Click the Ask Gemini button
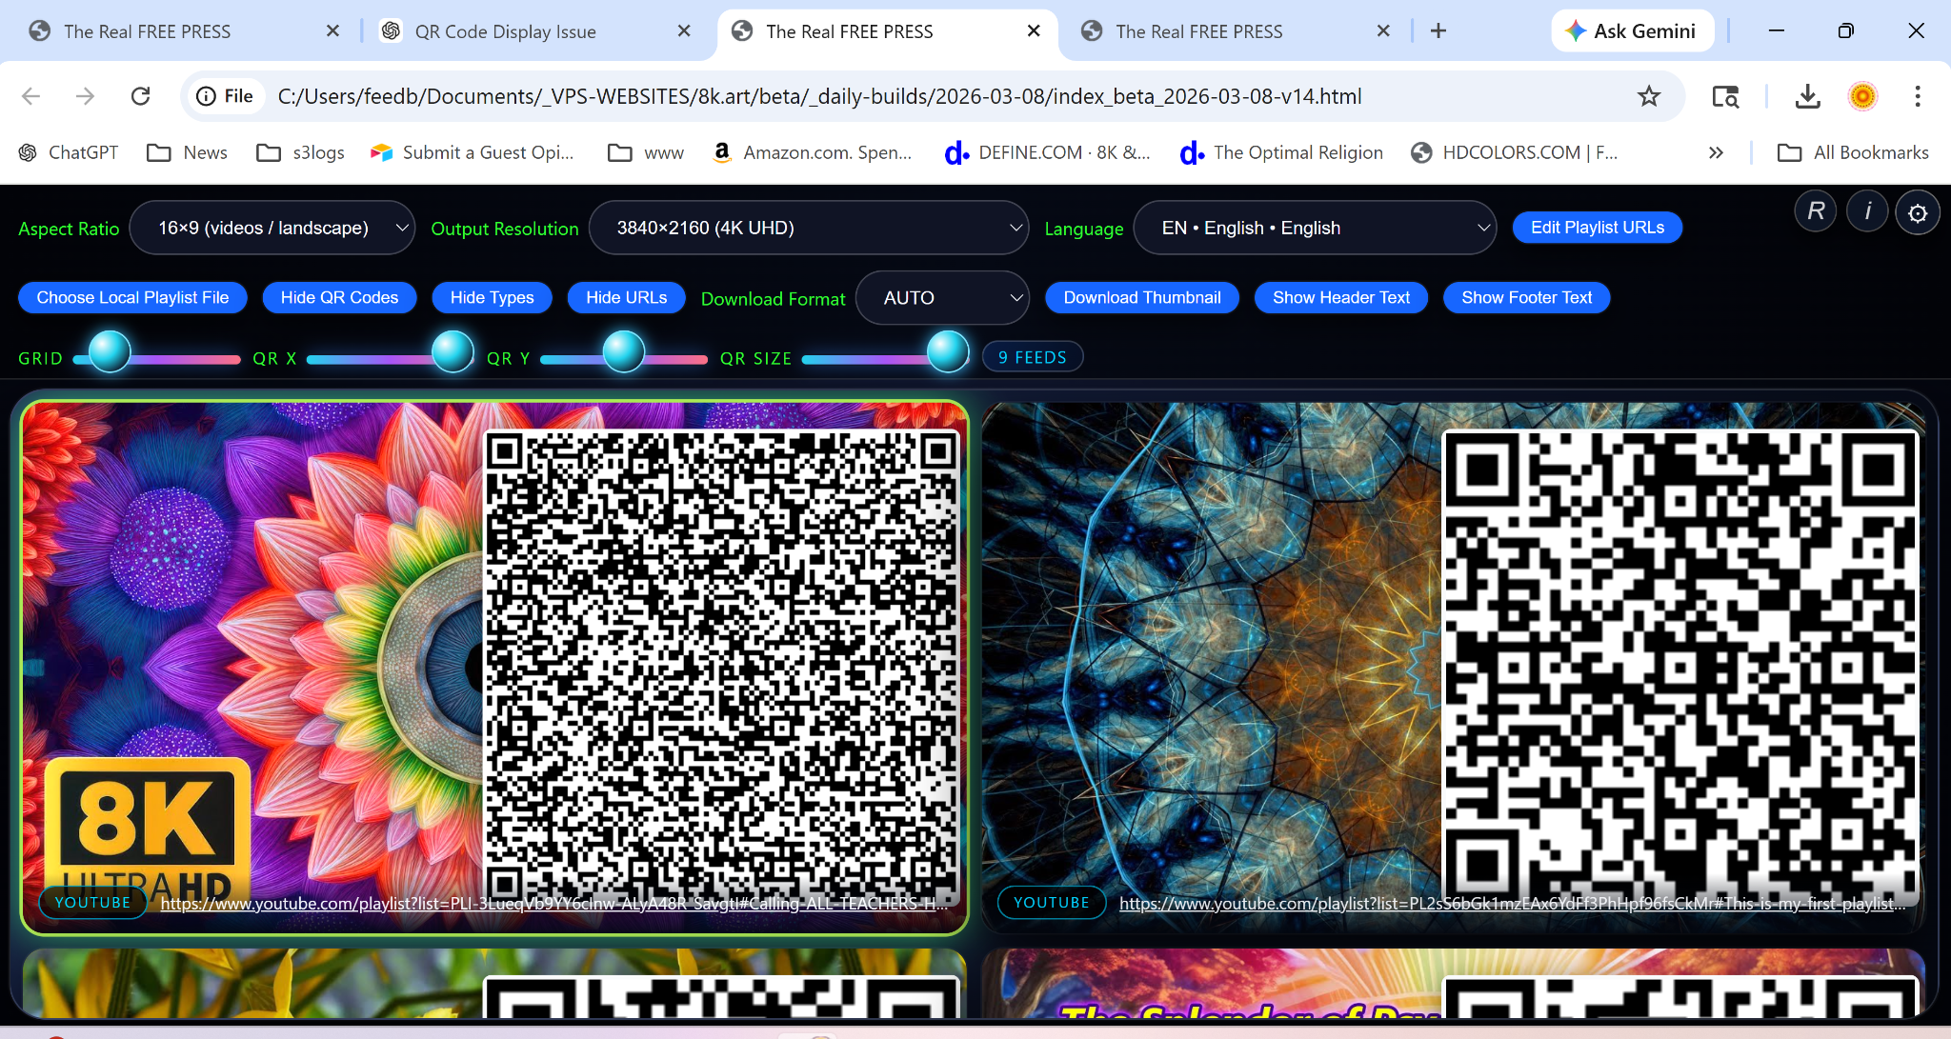The image size is (1951, 1039). coord(1633,31)
